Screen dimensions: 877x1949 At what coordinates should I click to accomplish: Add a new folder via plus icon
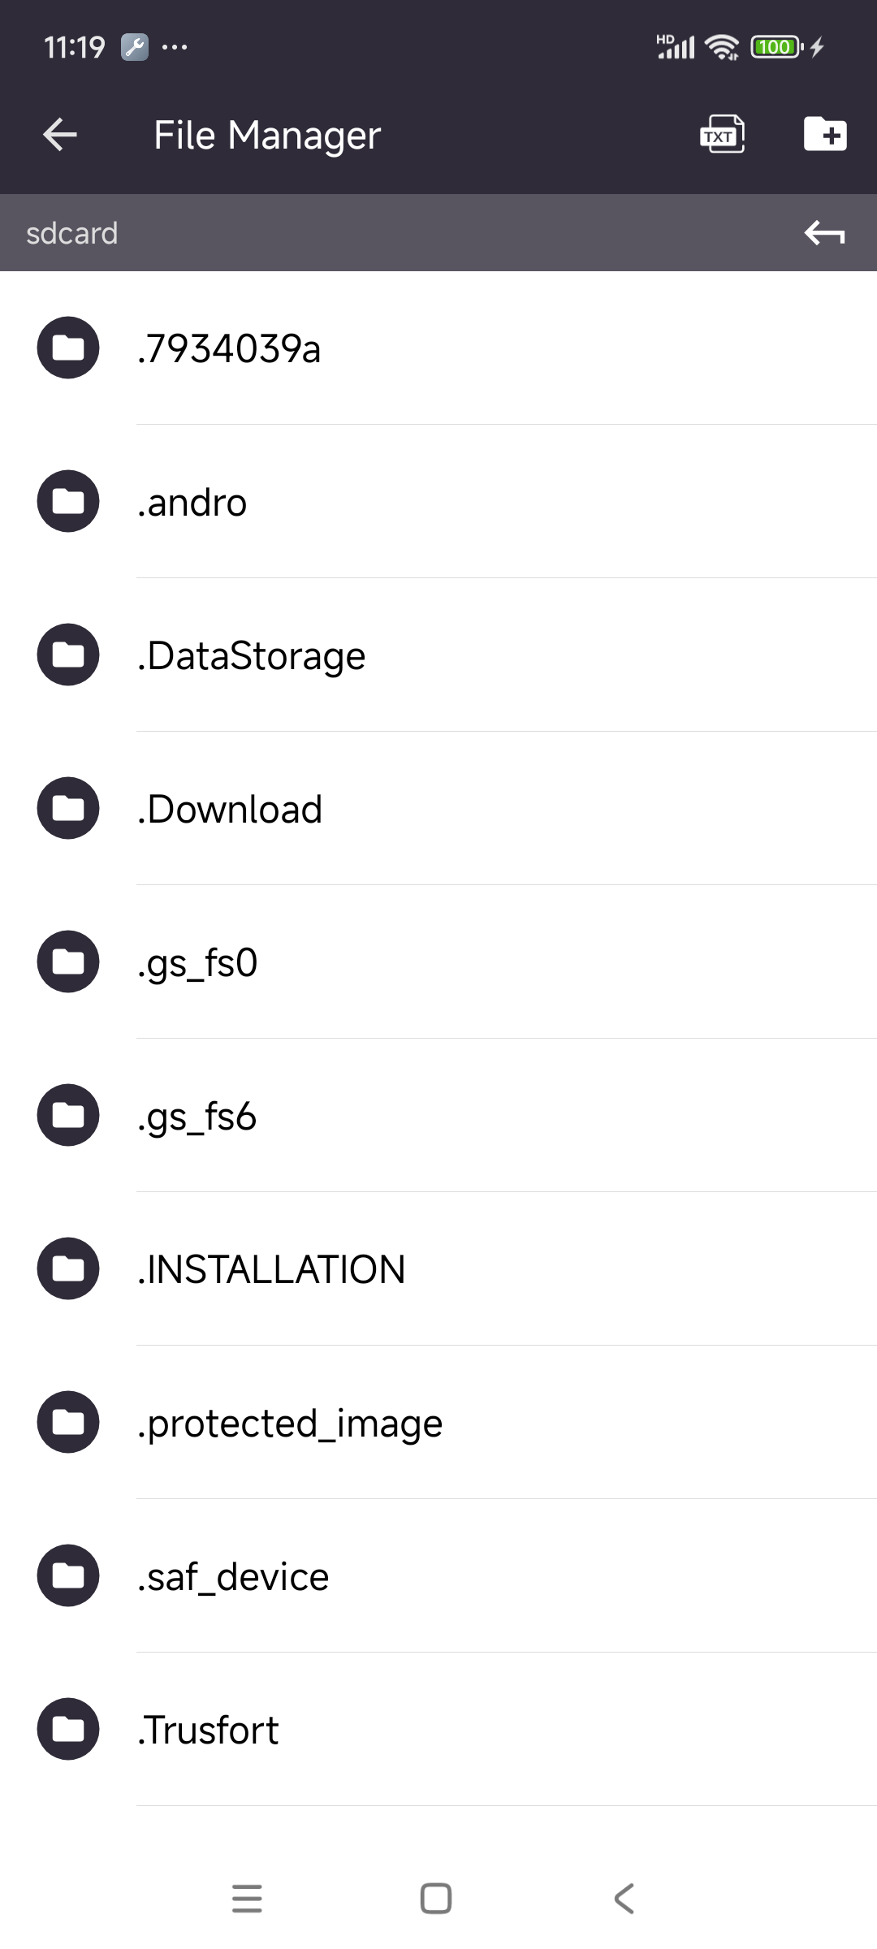coord(825,134)
